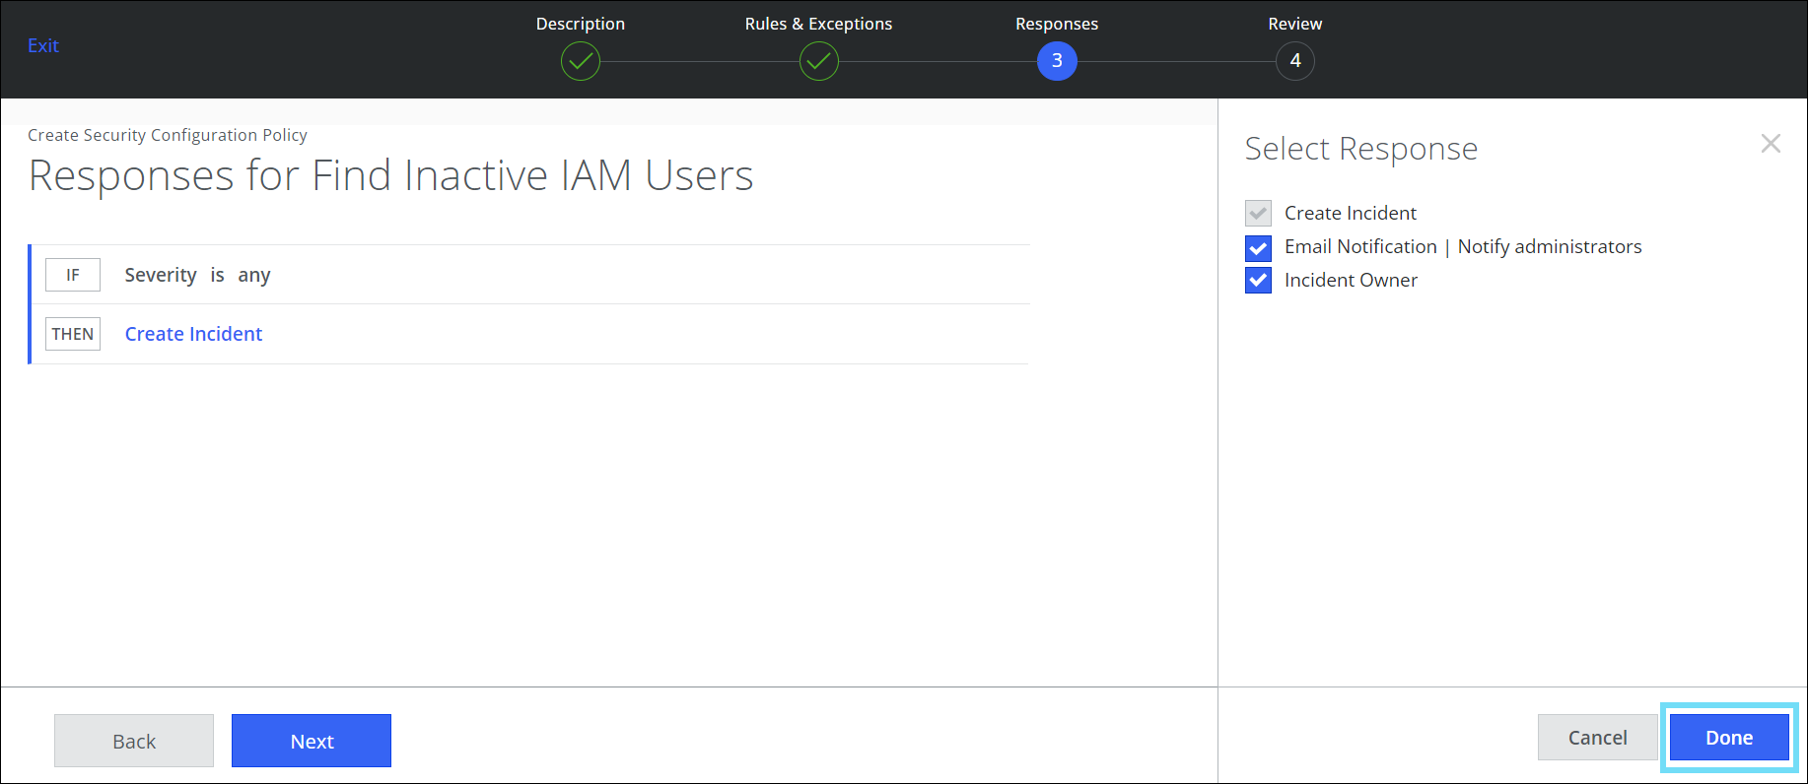Click the Exit link
1808x784 pixels.
[43, 45]
